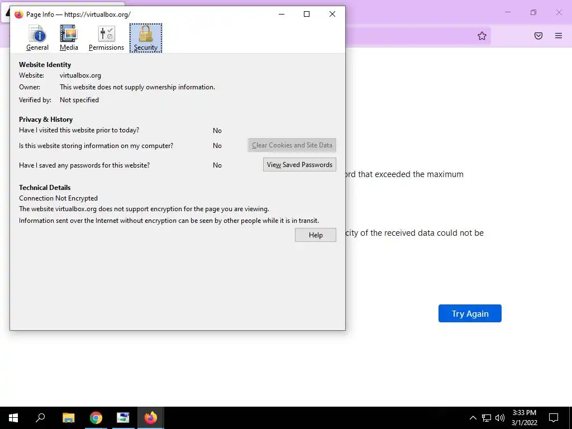This screenshot has width=572, height=429.
Task: Open the Windows Start menu
Action: [13, 418]
